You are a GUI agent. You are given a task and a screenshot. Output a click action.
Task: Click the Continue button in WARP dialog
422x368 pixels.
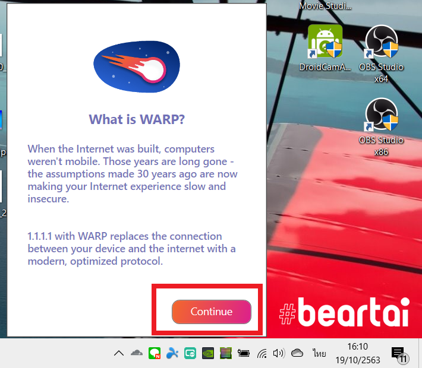coord(211,312)
